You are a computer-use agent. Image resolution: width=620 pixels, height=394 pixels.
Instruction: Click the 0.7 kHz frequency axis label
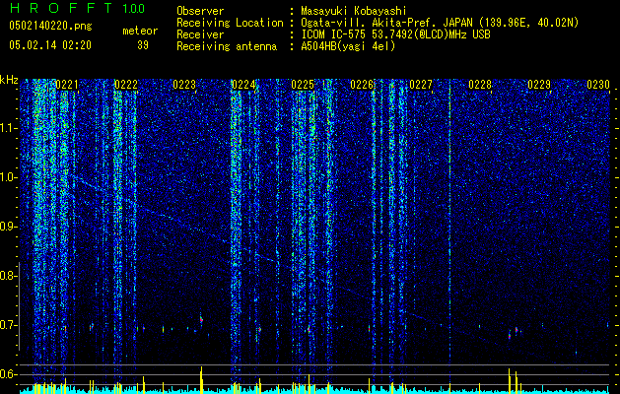(x=8, y=325)
